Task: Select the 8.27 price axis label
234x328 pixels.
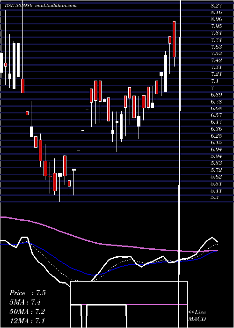Action: tap(216, 6)
